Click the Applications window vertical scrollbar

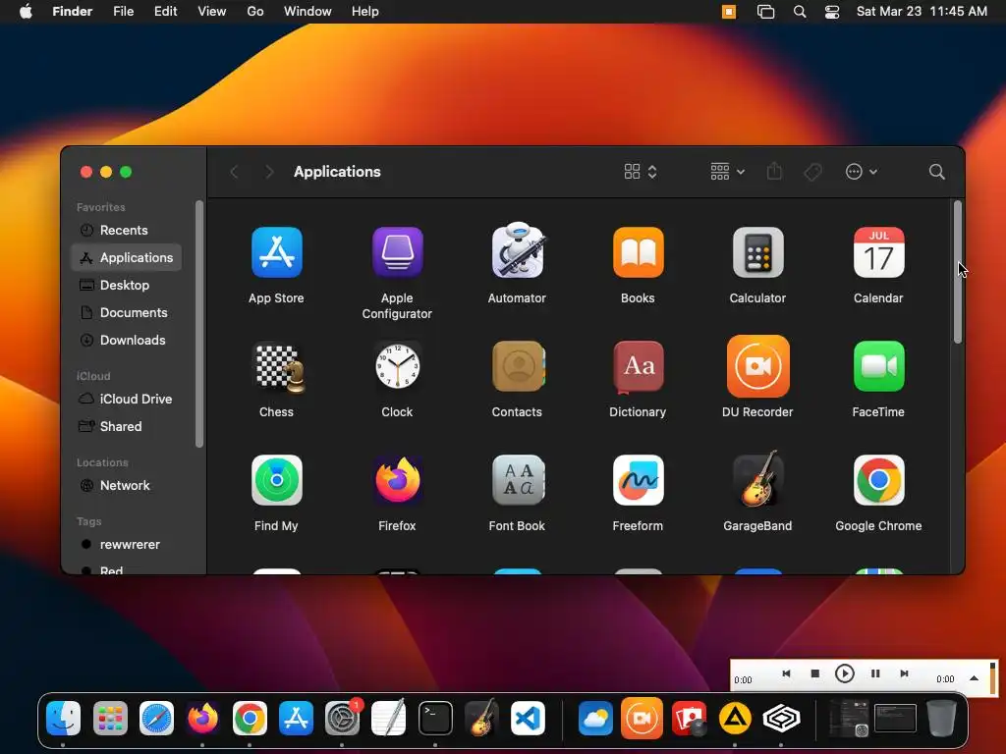[957, 272]
